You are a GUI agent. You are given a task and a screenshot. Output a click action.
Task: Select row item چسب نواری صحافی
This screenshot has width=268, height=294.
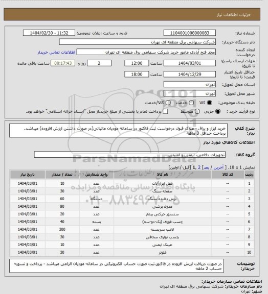132,237
